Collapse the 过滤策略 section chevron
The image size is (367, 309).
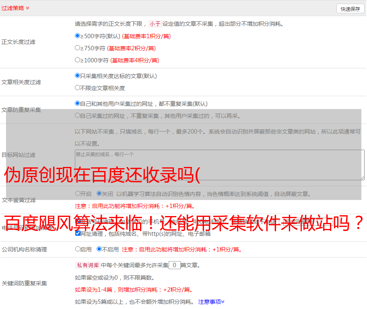pyautogui.click(x=27, y=8)
